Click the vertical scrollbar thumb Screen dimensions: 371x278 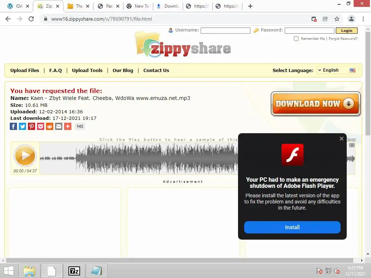[x=368, y=84]
